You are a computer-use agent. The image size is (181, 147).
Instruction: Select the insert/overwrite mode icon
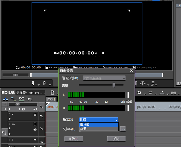(x=5, y=99)
